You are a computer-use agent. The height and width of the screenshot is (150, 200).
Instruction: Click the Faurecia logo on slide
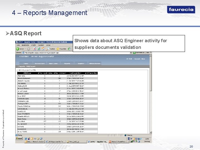click(x=181, y=9)
